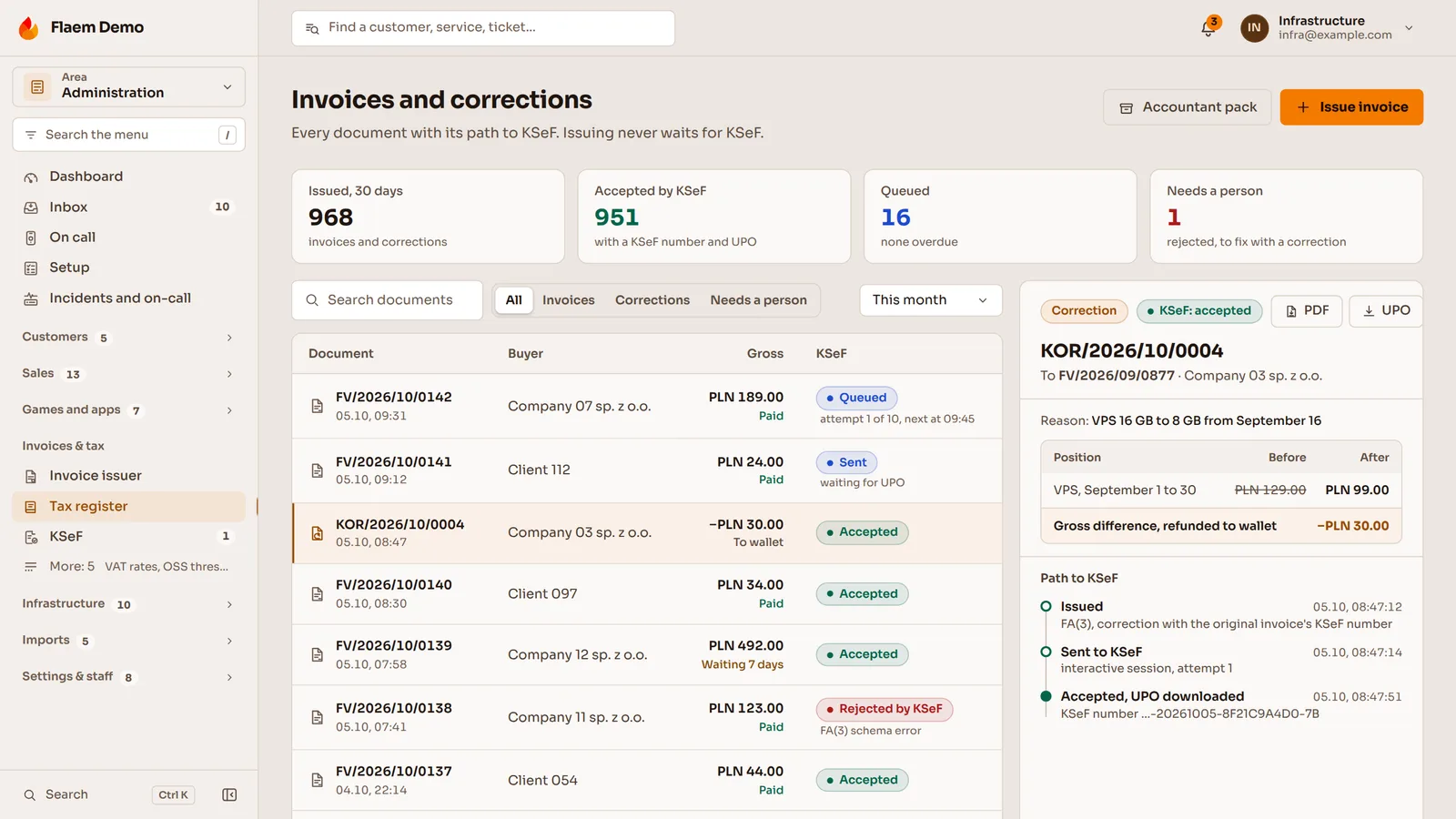Viewport: 1456px width, 819px height.
Task: Collapse the sidebar panel icon
Action: (x=229, y=794)
